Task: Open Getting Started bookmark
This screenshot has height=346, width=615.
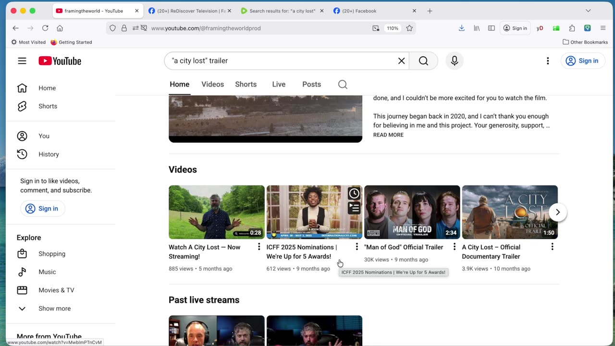Action: pyautogui.click(x=71, y=42)
